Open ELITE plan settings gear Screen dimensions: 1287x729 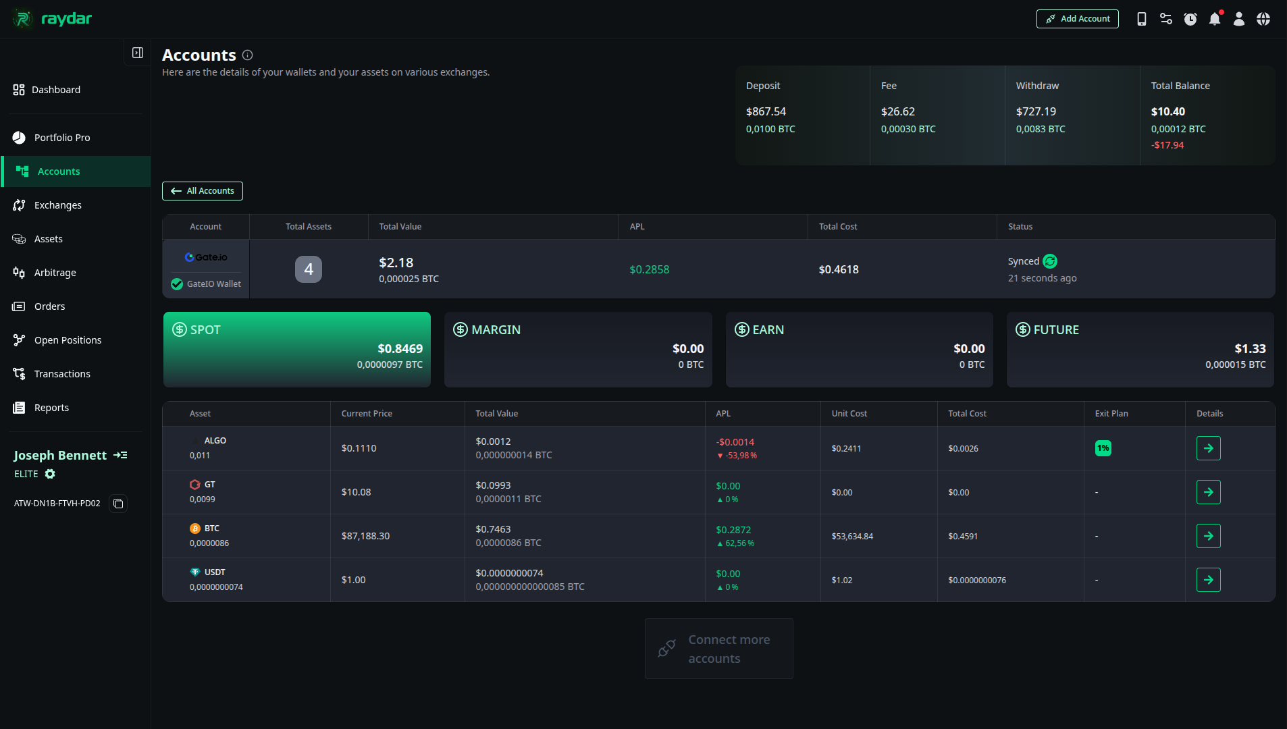(50, 474)
